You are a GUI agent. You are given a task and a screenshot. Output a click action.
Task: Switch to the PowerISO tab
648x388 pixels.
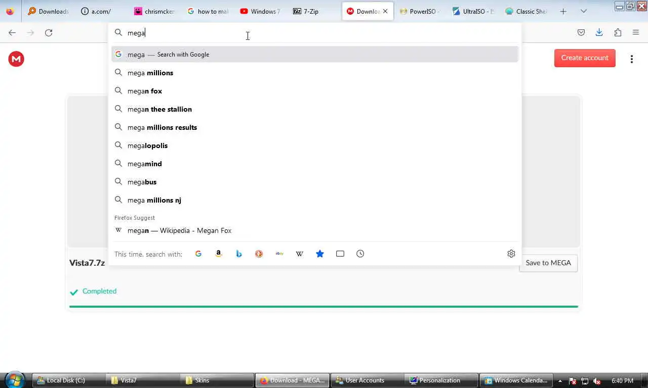420,11
